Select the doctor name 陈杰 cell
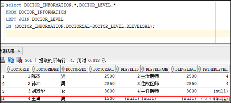231x103 pixels. pyautogui.click(x=46, y=76)
